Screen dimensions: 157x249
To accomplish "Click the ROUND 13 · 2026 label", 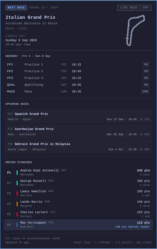I will [44, 8].
